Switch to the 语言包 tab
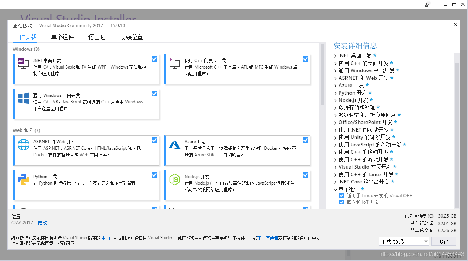Screen dimensions: 468x261 pos(97,37)
